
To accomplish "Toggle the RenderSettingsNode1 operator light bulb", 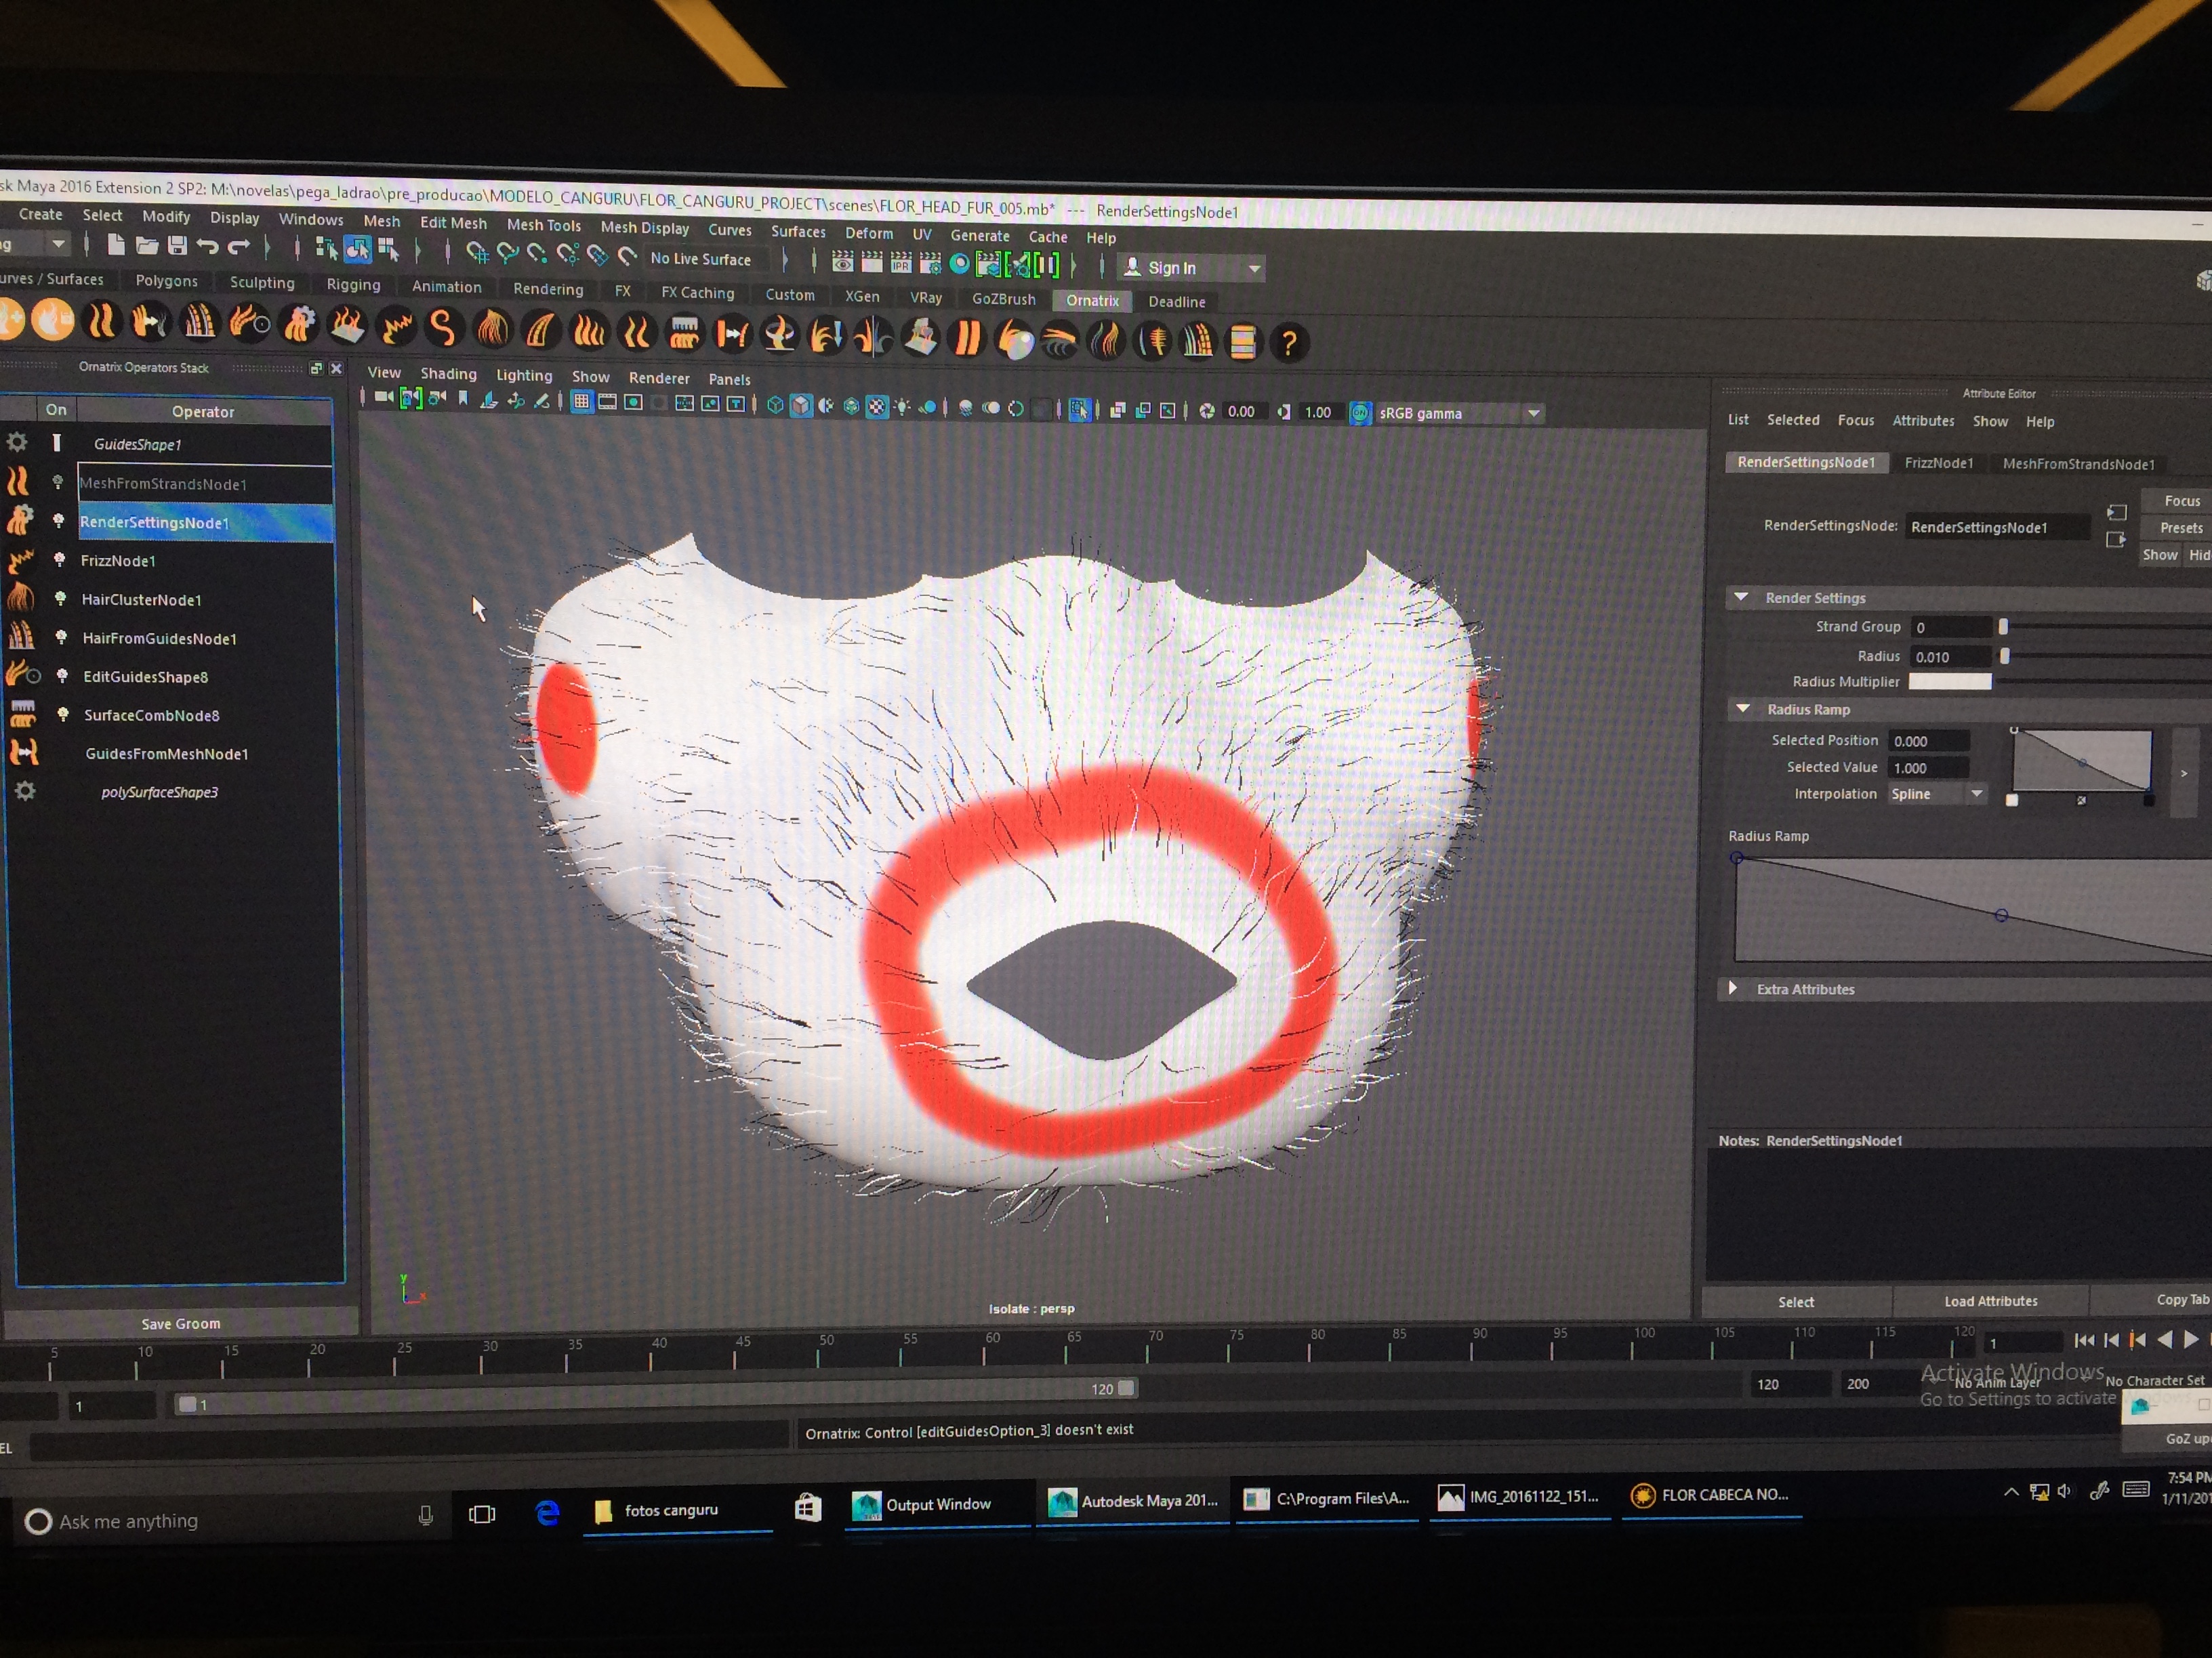I will coord(58,519).
